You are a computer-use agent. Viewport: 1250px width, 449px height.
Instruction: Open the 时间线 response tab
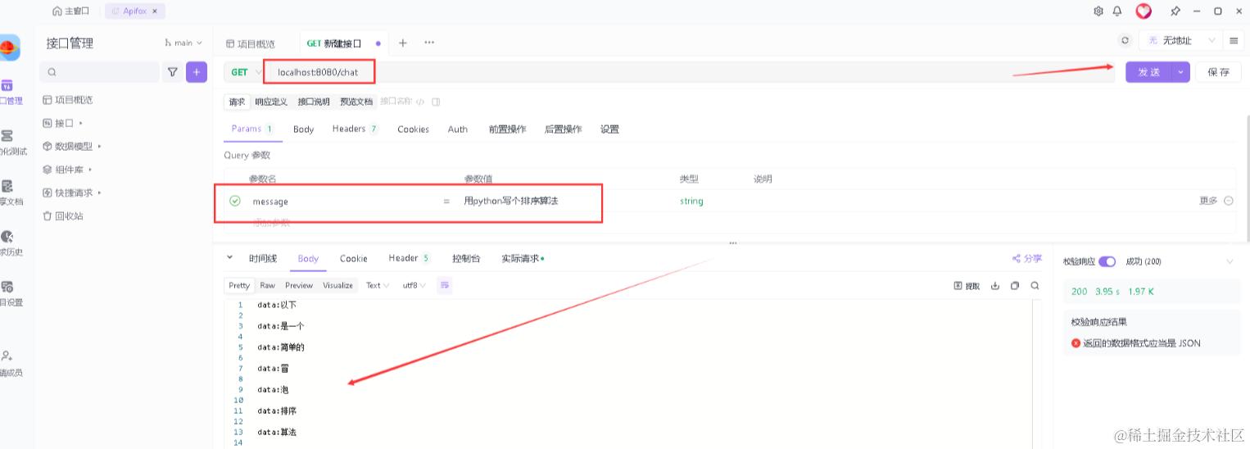coord(263,258)
